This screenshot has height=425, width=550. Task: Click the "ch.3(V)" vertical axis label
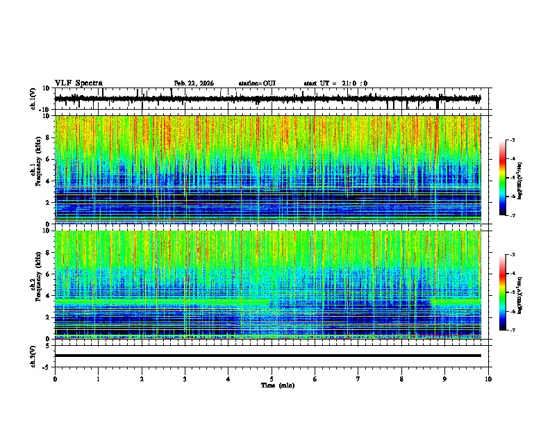(33, 357)
